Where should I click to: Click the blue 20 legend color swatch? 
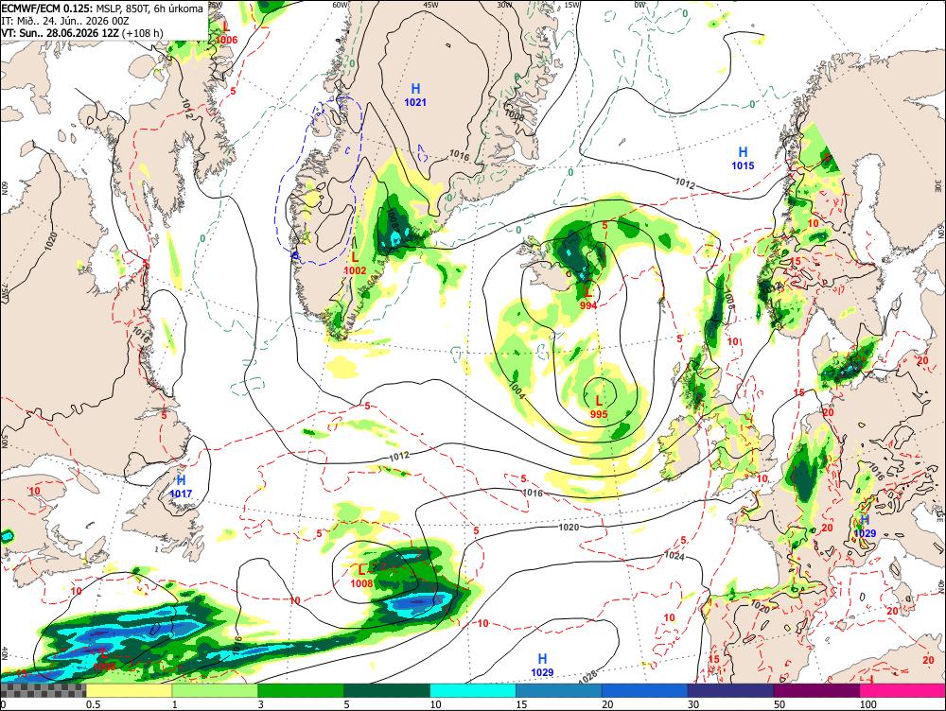tap(645, 690)
